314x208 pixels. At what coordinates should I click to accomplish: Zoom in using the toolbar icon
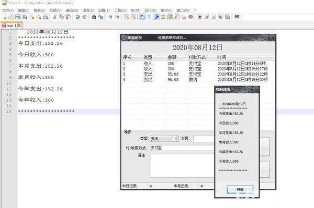[x=110, y=17]
